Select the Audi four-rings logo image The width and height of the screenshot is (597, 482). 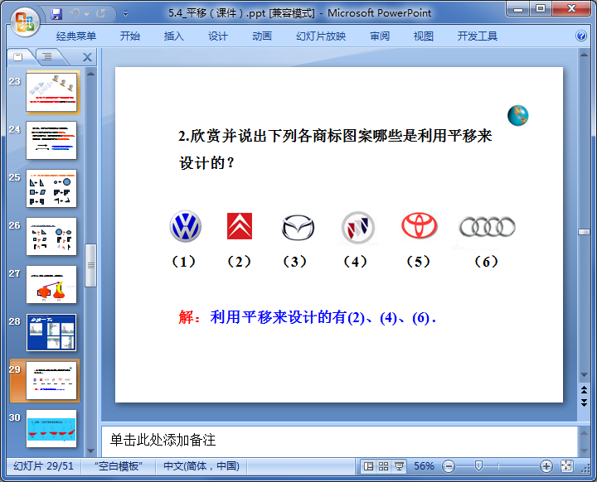point(488,227)
